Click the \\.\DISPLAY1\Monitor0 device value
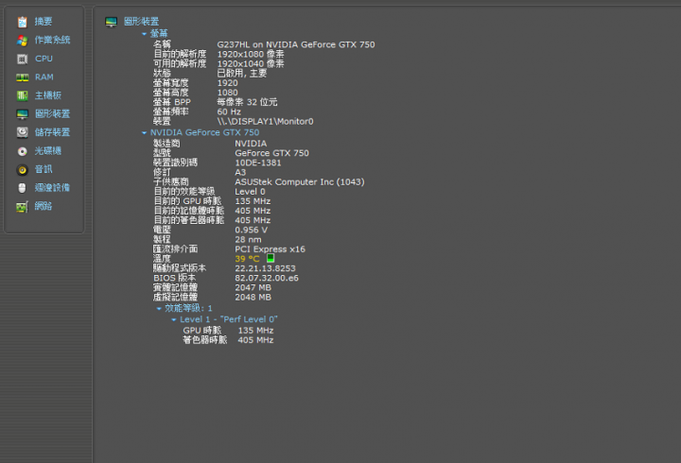 point(265,121)
